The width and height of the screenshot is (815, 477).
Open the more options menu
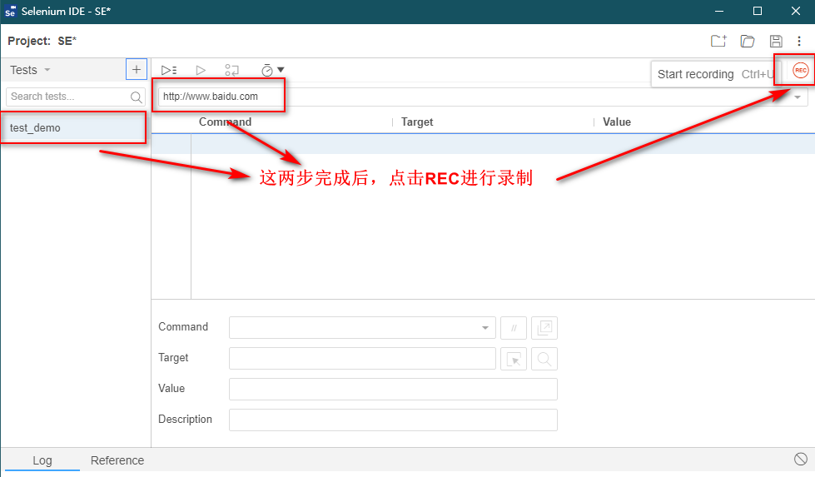799,41
